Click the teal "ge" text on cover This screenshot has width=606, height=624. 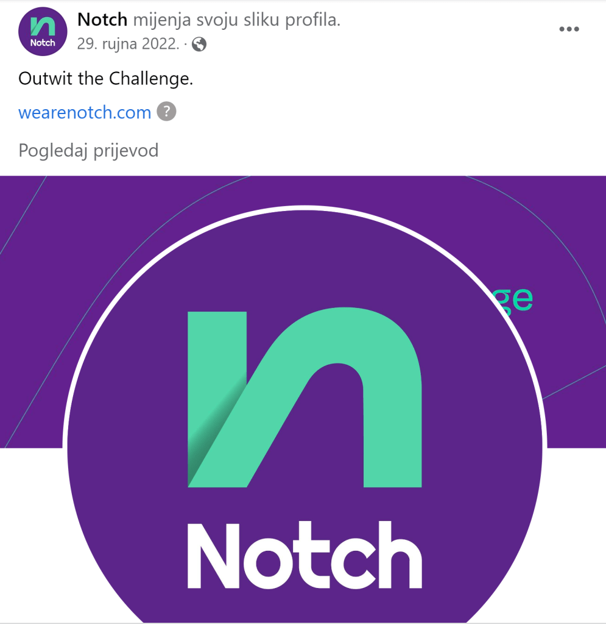[518, 299]
